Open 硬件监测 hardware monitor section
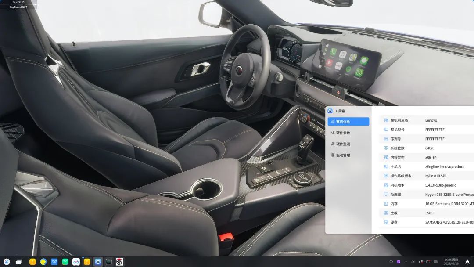 [348, 144]
